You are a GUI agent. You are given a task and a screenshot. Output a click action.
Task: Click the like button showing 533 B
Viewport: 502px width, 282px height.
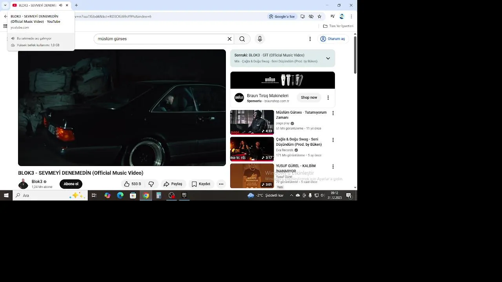tap(133, 184)
